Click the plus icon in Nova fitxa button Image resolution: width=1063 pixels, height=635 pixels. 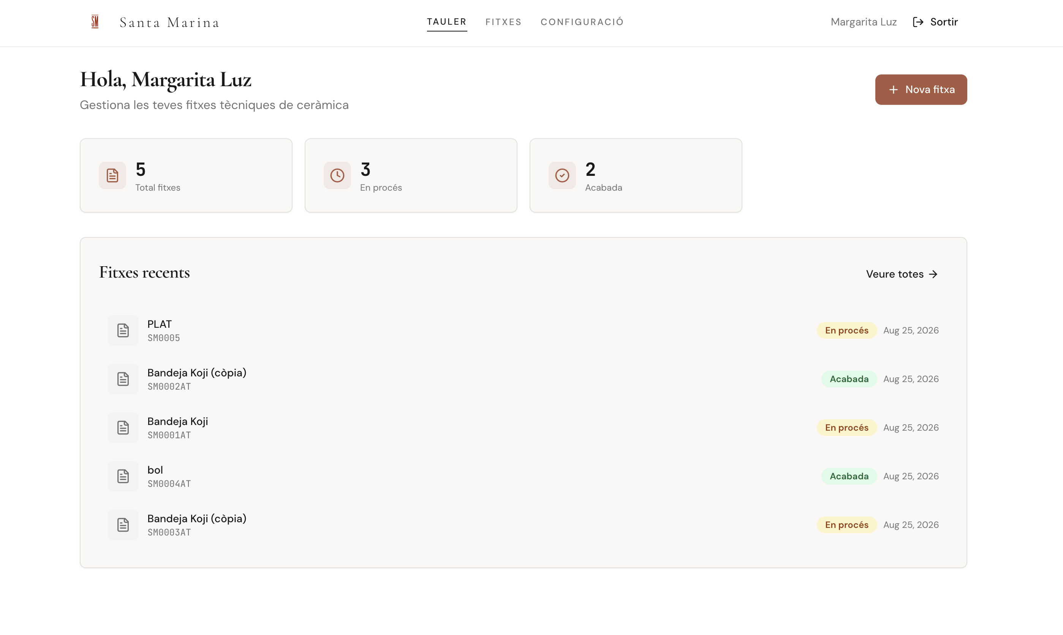(x=893, y=89)
